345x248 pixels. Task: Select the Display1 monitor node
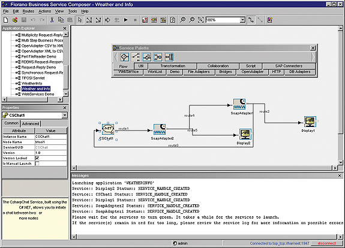click(310, 122)
